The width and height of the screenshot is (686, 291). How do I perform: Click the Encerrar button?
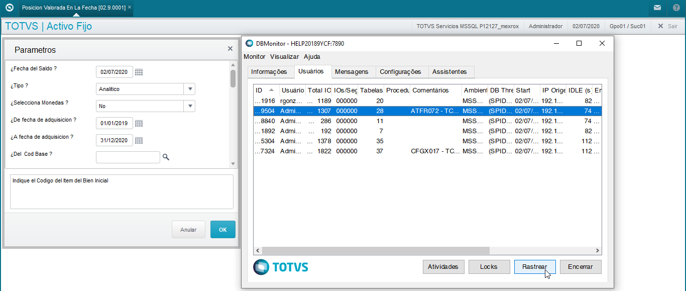(581, 267)
